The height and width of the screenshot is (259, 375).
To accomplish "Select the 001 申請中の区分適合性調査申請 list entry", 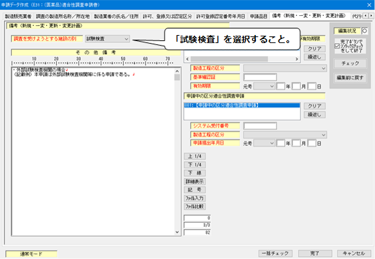I will pos(242,105).
